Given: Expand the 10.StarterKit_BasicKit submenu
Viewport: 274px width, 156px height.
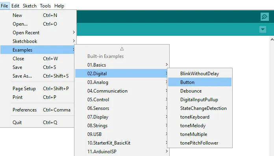Looking at the screenshot, I should point(121,143).
